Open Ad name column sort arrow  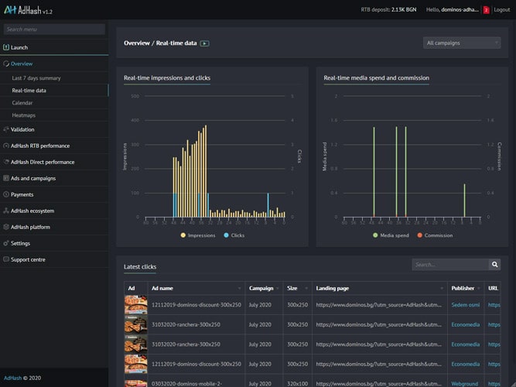coord(240,288)
